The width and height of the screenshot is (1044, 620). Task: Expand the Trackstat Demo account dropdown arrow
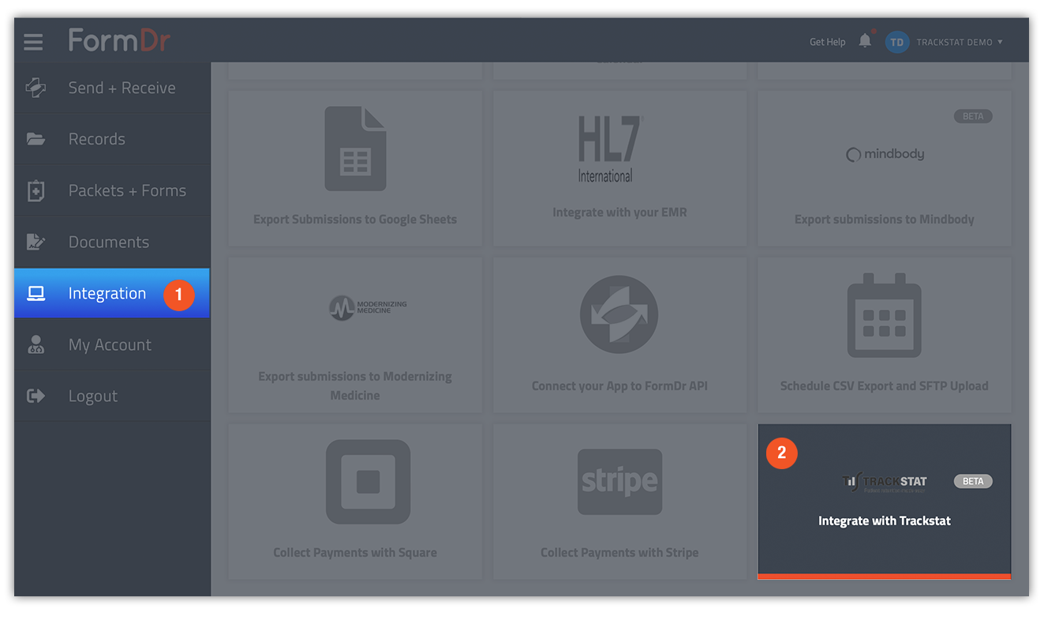pyautogui.click(x=1000, y=42)
